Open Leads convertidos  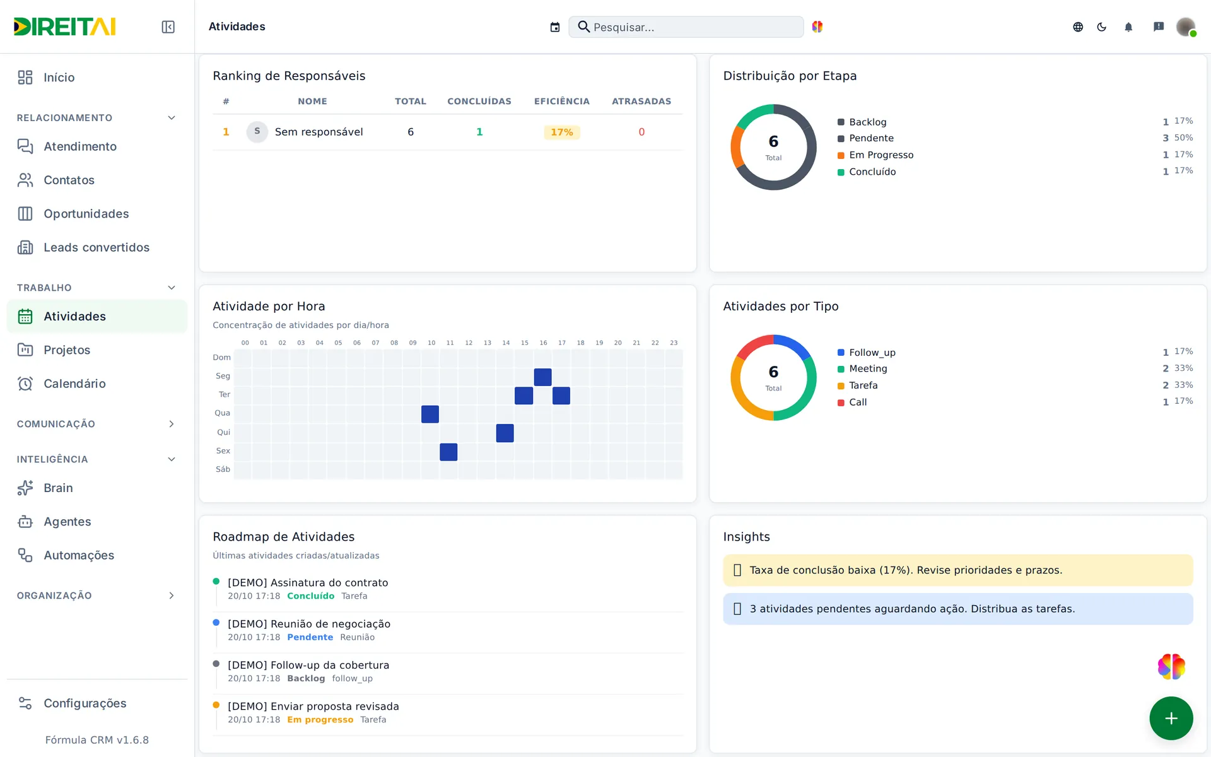pyautogui.click(x=97, y=247)
